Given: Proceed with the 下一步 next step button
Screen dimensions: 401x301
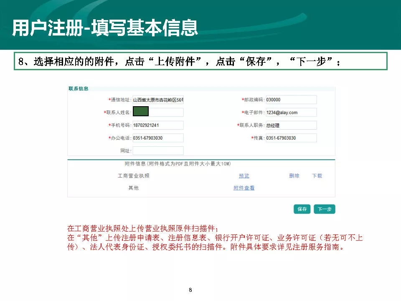Looking at the screenshot, I should click(325, 209).
